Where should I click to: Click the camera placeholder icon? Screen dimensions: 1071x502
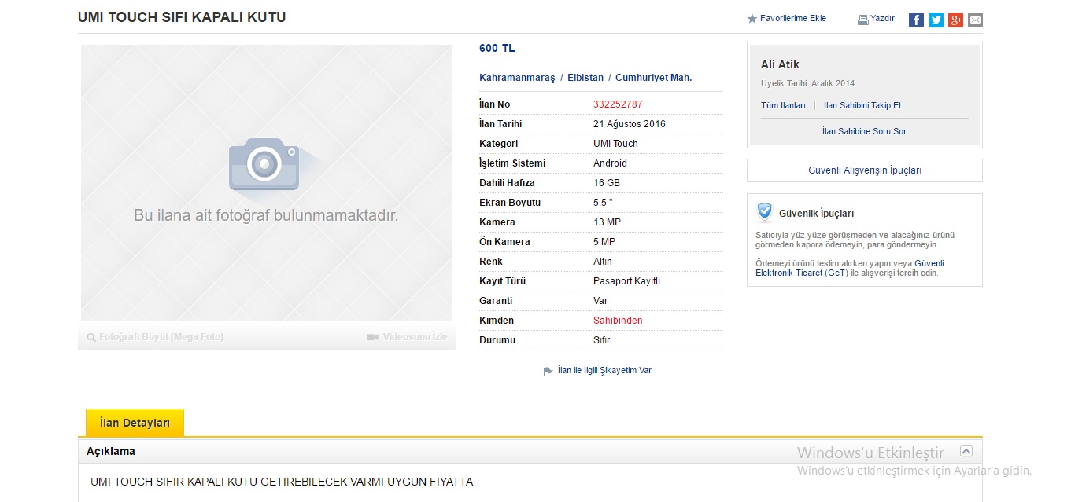[264, 164]
